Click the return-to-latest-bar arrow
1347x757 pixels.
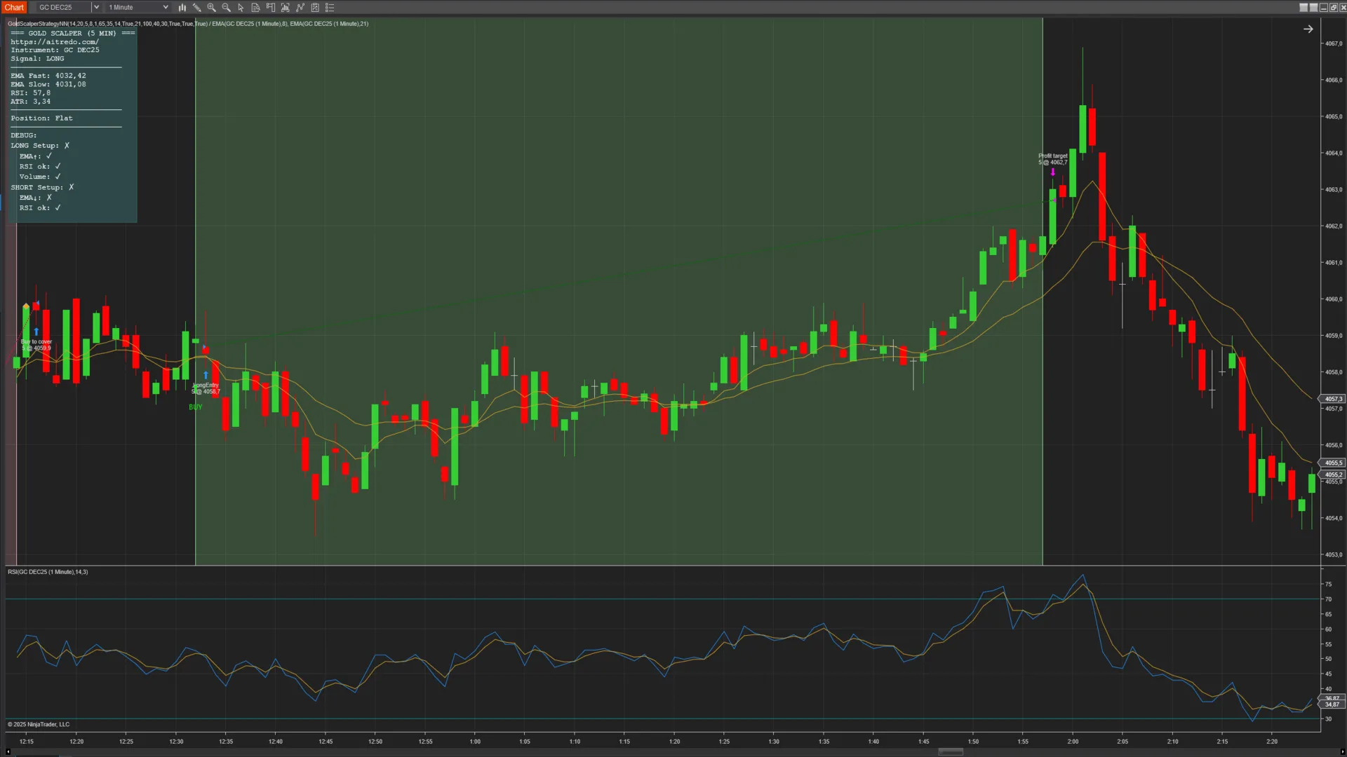tap(1308, 29)
